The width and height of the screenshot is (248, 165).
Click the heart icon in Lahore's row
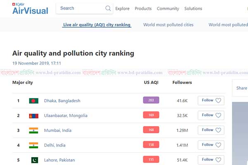(218, 160)
